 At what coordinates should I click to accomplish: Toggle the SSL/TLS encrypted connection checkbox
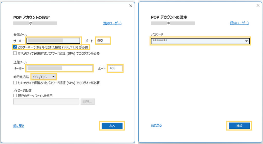pyautogui.click(x=15, y=47)
